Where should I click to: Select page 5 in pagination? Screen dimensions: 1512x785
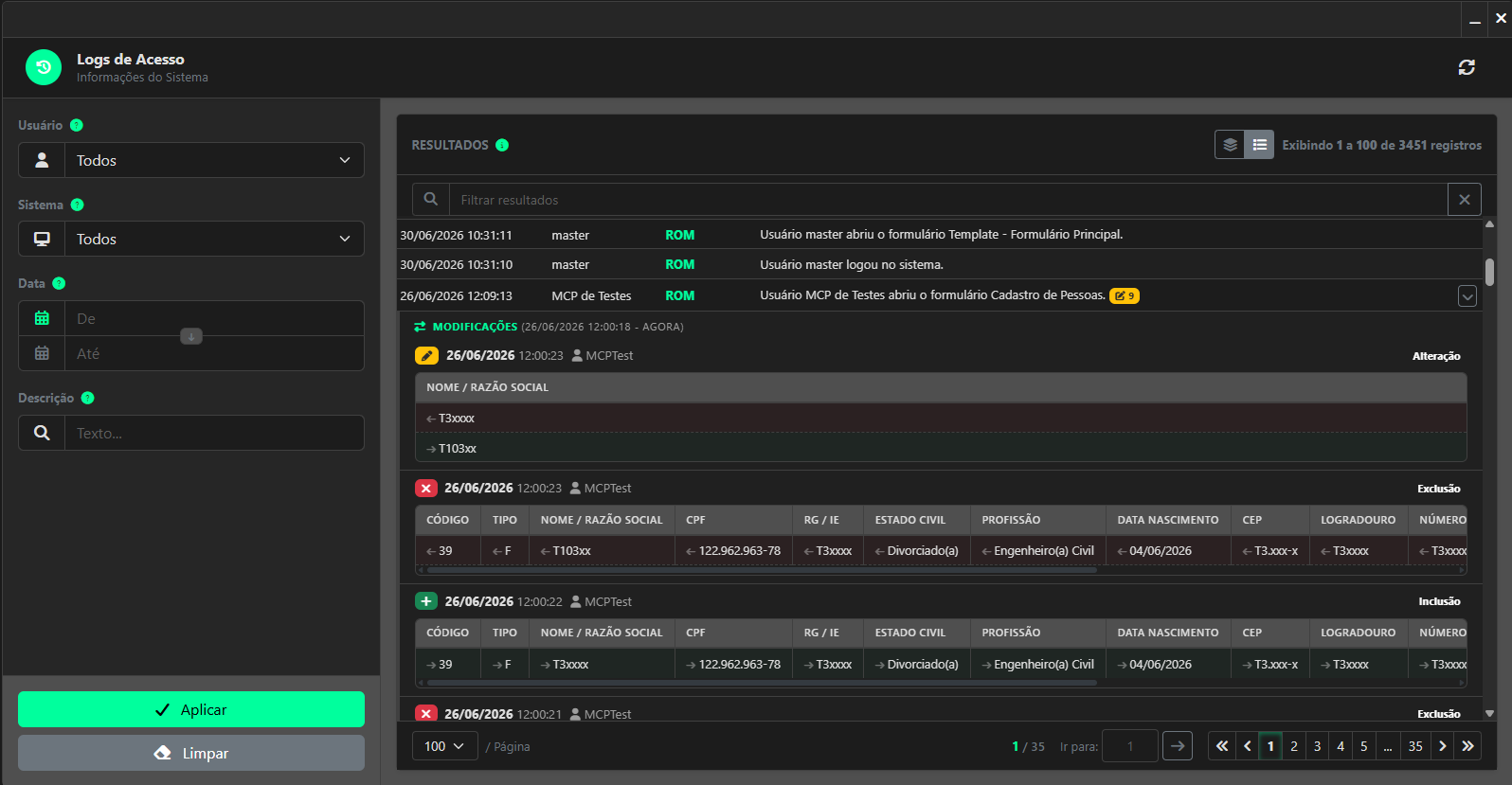coord(1363,746)
